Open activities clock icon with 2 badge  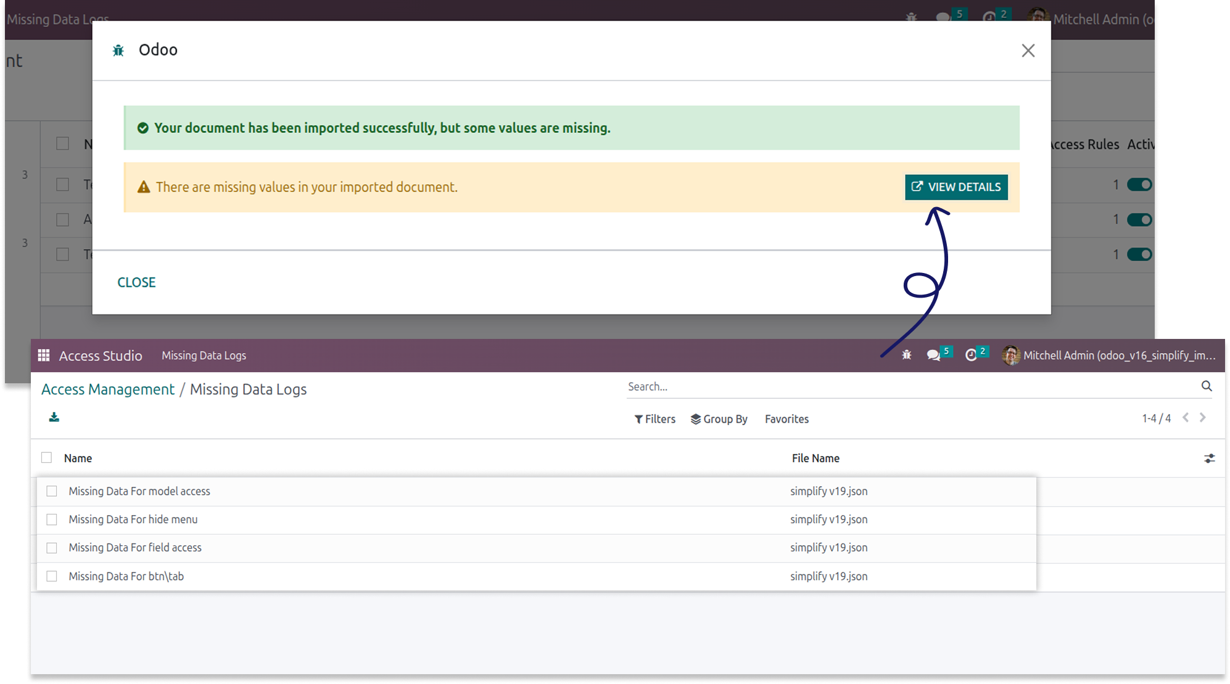pyautogui.click(x=971, y=355)
